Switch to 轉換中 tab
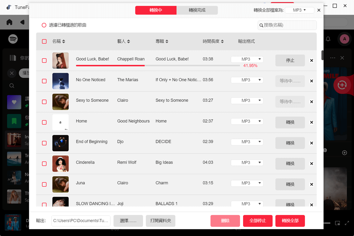The width and height of the screenshot is (354, 236). click(x=156, y=10)
